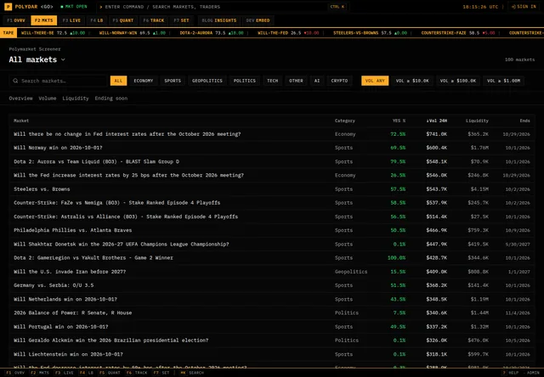The width and height of the screenshot is (544, 377).
Task: Open the F1 OVRV tab
Action: (x=16, y=20)
